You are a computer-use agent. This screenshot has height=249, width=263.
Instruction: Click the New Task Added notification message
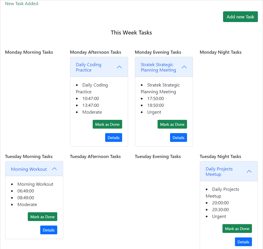pos(22,4)
